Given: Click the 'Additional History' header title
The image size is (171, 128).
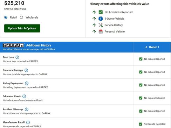Looking at the screenshot, I should (x=39, y=45).
